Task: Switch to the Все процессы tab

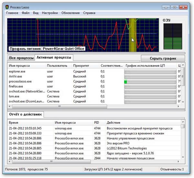Action: [21, 58]
